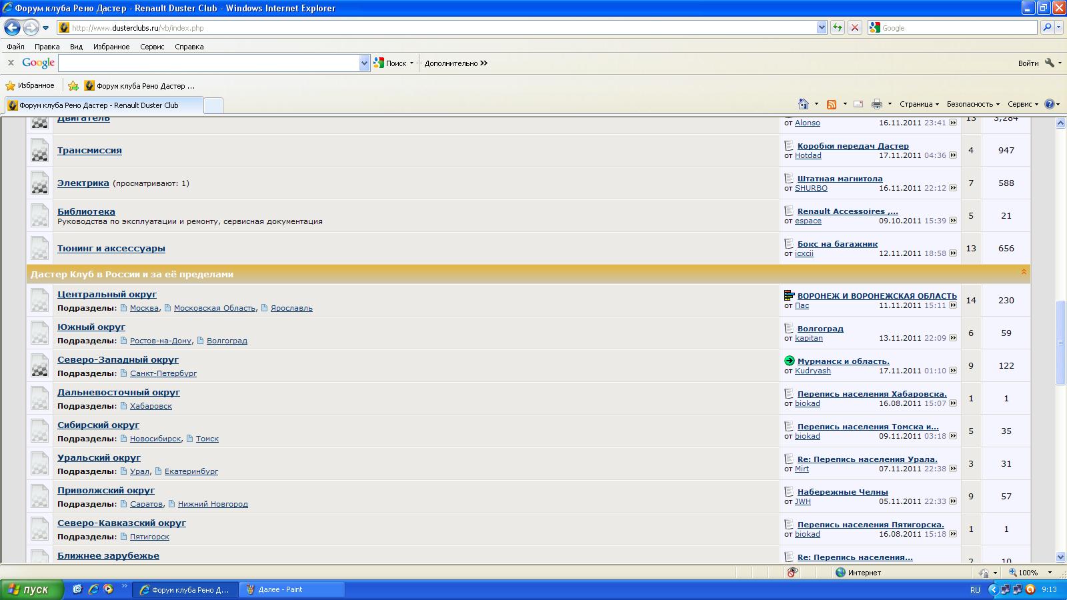Expand the Поиск button dropdown
Viewport: 1067px width, 600px height.
coord(411,63)
